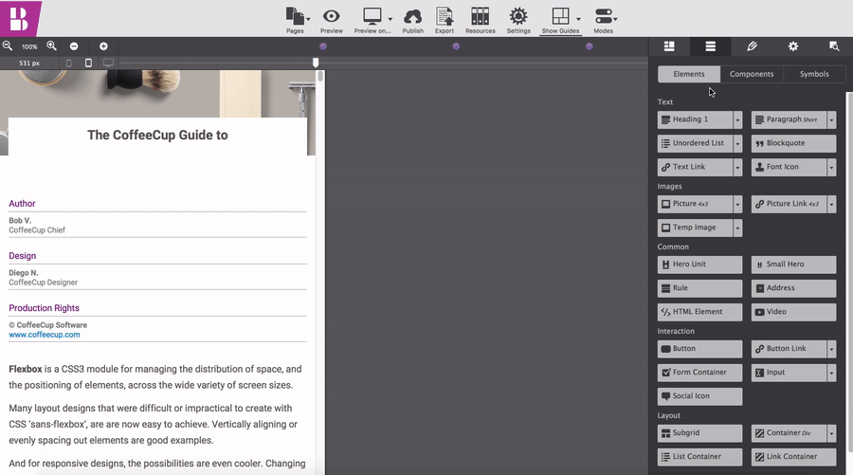
Task: Add a Small Hero element
Action: click(793, 265)
